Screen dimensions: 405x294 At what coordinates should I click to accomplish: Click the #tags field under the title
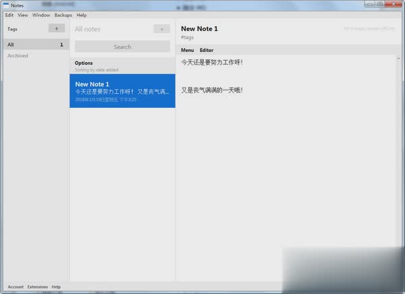click(x=188, y=38)
